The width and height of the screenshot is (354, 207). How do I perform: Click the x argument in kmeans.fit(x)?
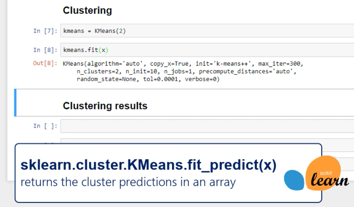point(103,50)
